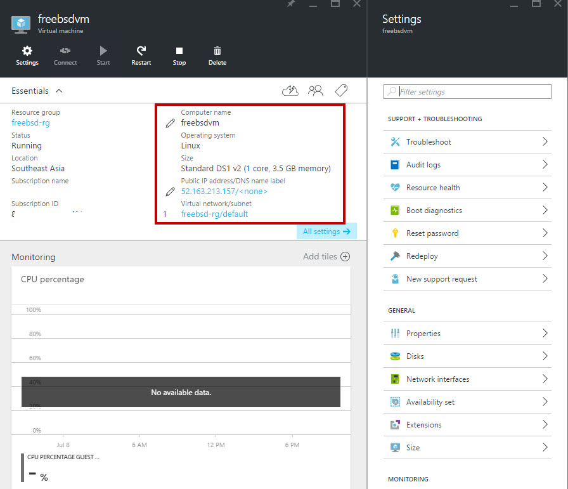This screenshot has width=568, height=489.
Task: Open the tags icon
Action: pos(341,91)
